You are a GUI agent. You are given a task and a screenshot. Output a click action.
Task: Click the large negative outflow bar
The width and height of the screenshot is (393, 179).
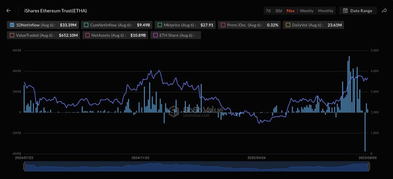click(365, 132)
